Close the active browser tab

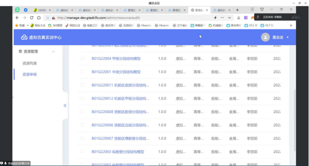pos(207,10)
